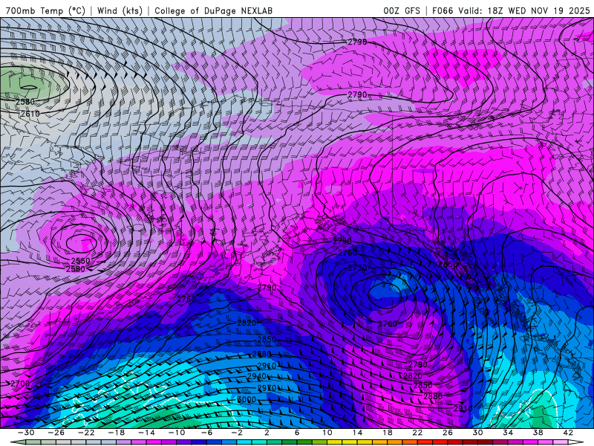
Task: Select the "F066" forecast hour text
Action: pos(443,10)
